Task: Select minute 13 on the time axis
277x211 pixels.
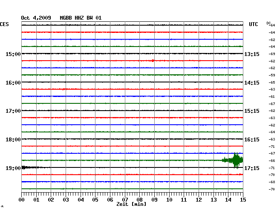Action: coord(214,200)
